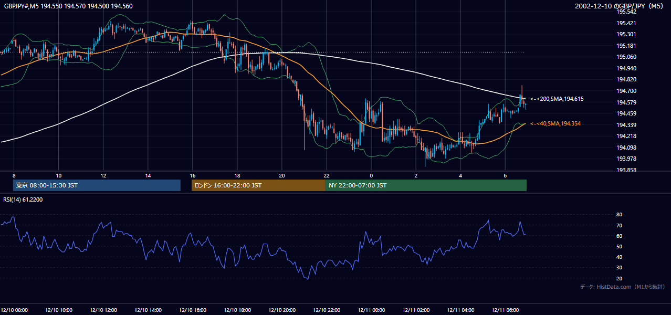671x315 pixels.
Task: Click the price axis label 194.700
Action: click(x=626, y=91)
